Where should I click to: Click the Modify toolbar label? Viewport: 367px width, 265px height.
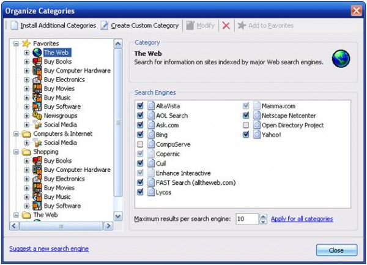(x=206, y=25)
